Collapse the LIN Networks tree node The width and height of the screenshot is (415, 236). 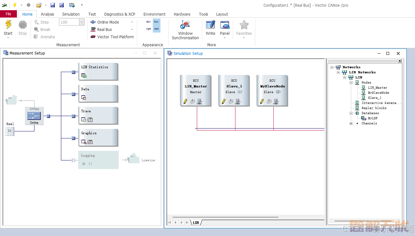[x=338, y=72]
